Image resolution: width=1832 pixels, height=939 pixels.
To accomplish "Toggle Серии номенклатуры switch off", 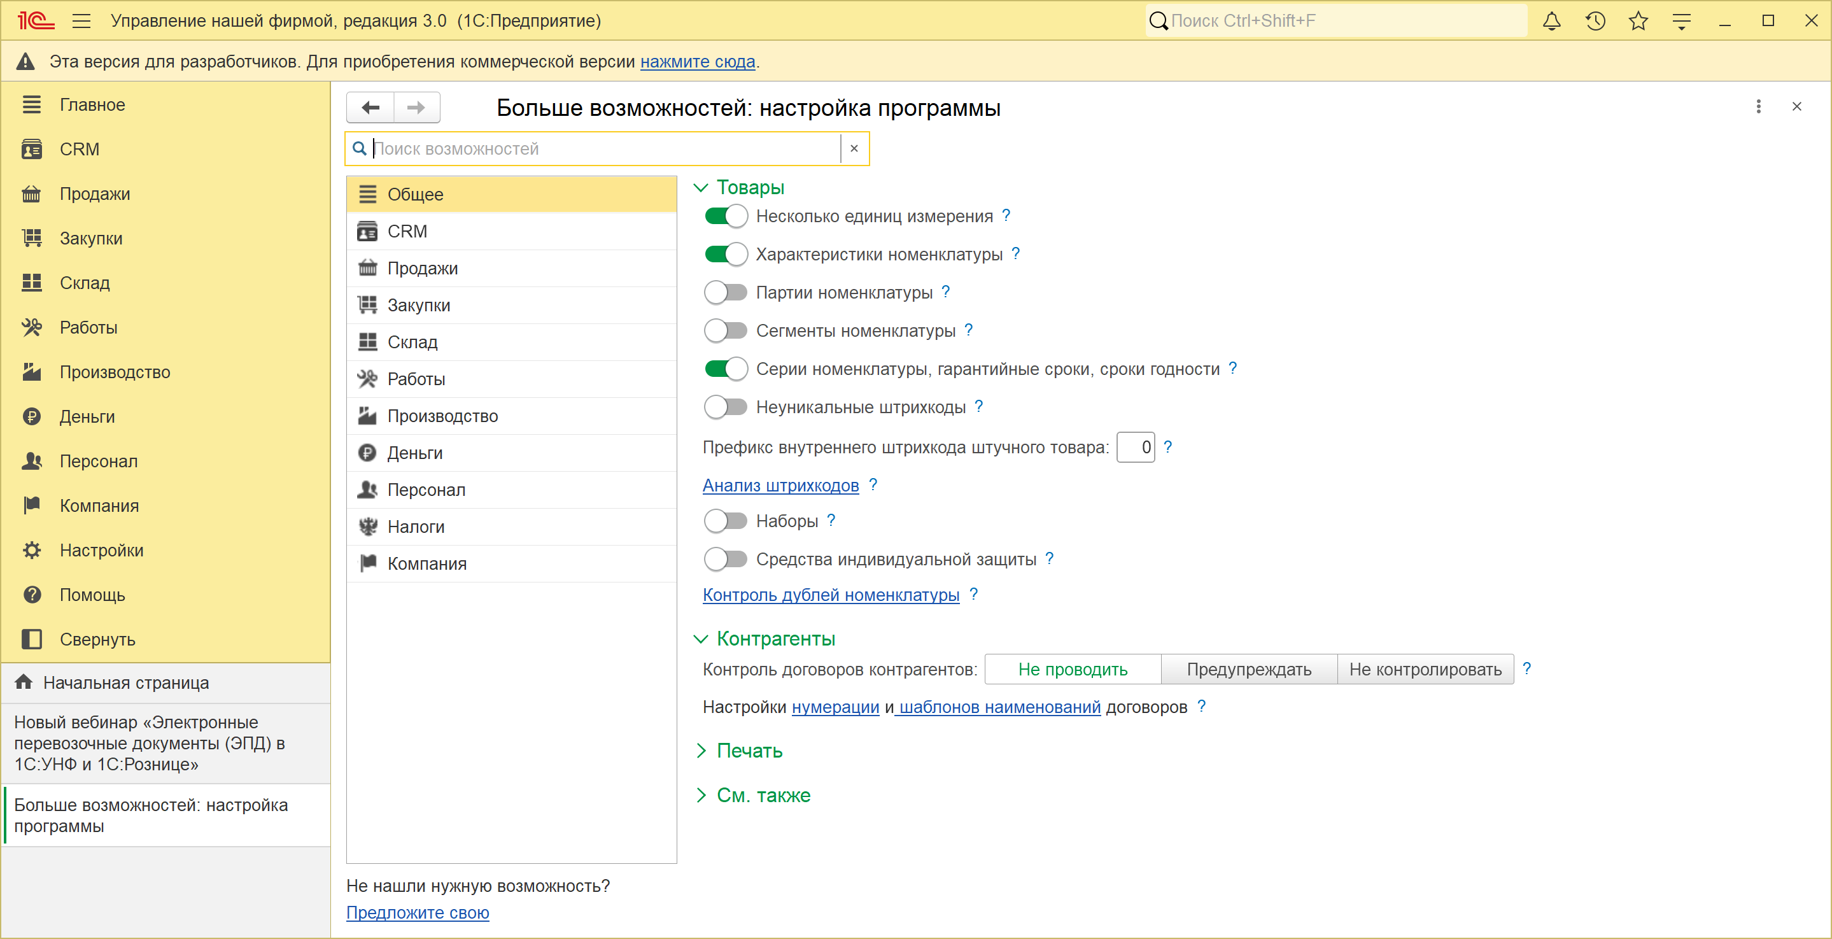I will tap(726, 369).
